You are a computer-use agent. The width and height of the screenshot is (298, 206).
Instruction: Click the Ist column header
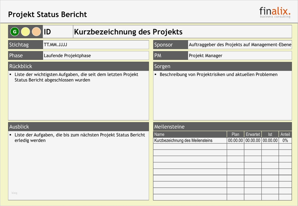(270, 134)
